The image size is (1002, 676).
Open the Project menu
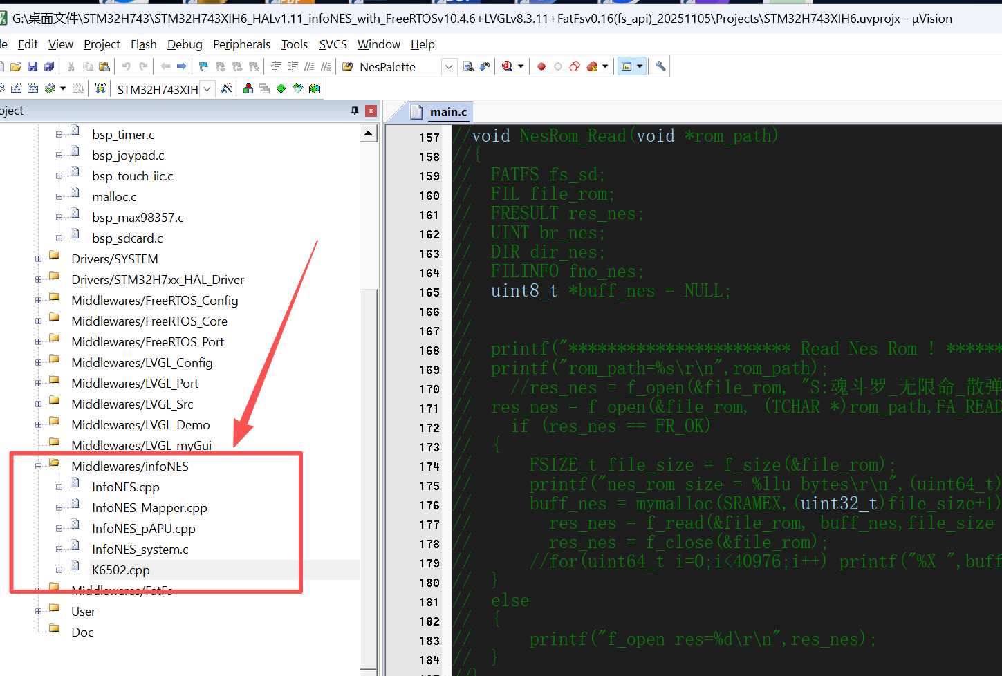pyautogui.click(x=102, y=44)
